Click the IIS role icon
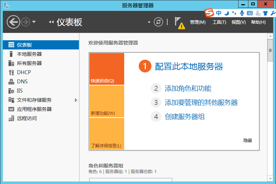 11,91
